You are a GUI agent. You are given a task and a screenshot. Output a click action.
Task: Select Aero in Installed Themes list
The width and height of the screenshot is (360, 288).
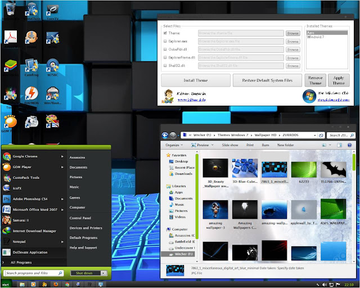[327, 33]
